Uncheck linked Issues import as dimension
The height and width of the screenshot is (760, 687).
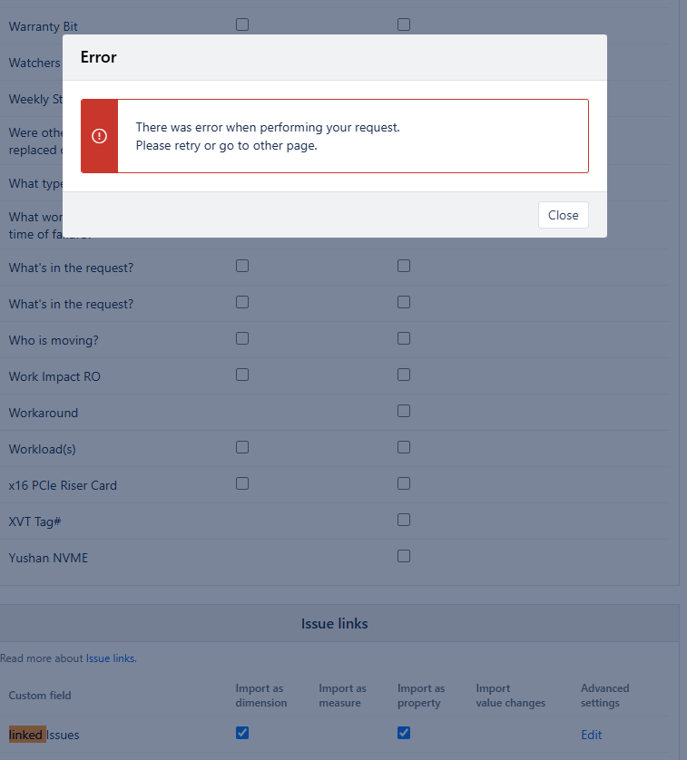tap(242, 733)
